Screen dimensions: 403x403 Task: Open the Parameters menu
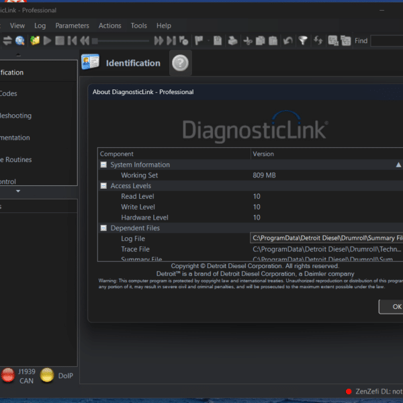click(73, 26)
